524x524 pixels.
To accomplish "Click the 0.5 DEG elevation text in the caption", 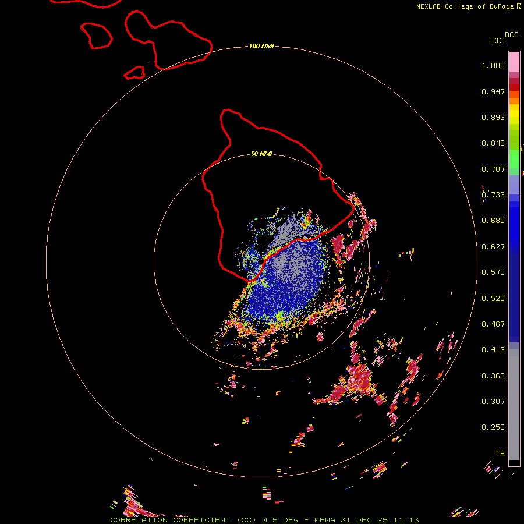I will [280, 520].
